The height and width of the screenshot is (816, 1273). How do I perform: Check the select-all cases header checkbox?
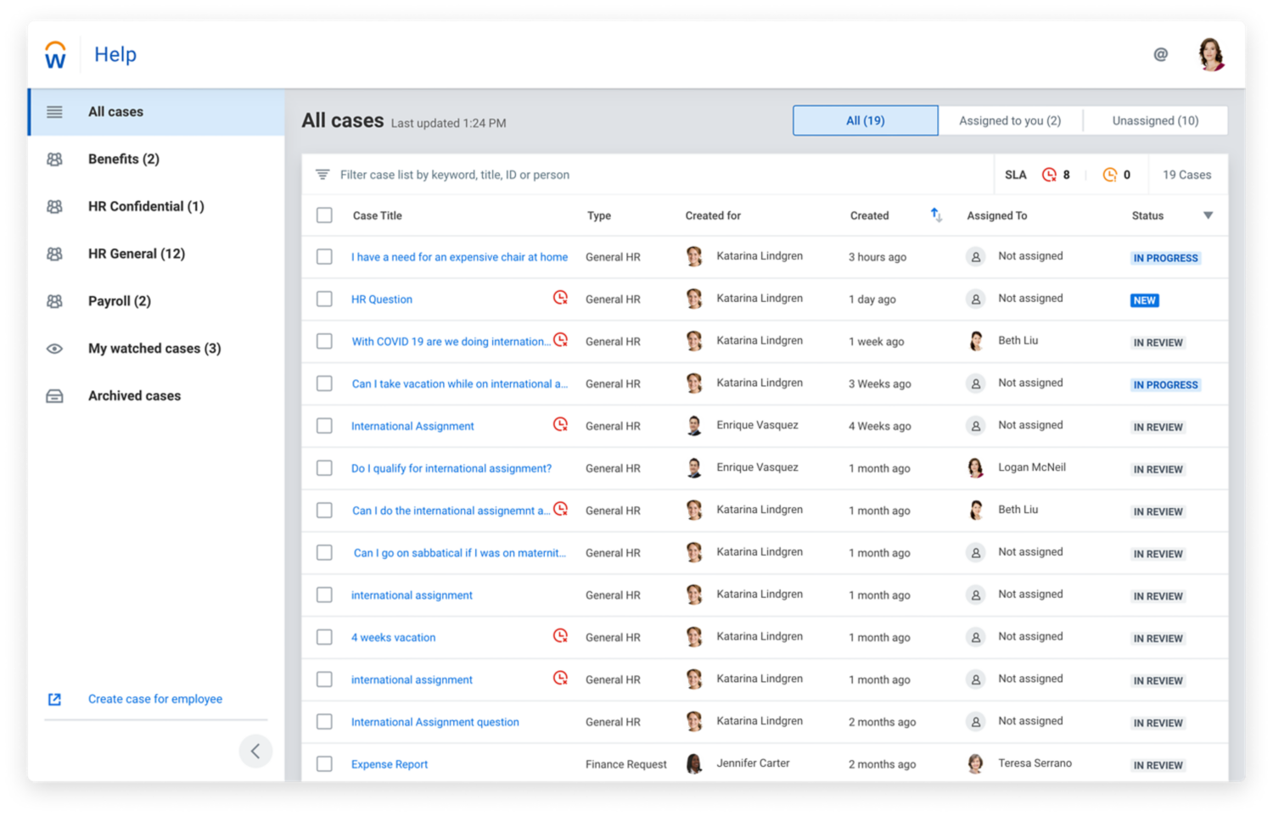pyautogui.click(x=324, y=215)
